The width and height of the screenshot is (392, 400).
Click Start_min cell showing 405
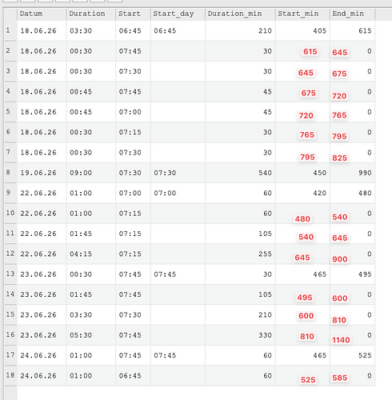(302, 31)
